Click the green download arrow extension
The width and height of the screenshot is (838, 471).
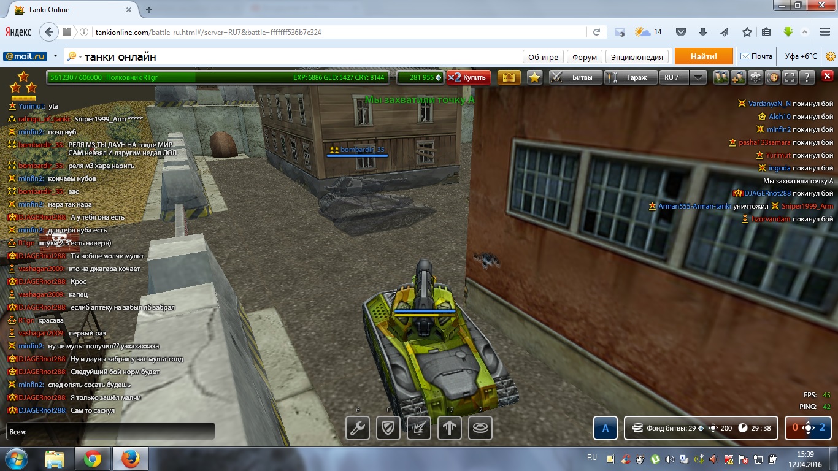(x=788, y=32)
